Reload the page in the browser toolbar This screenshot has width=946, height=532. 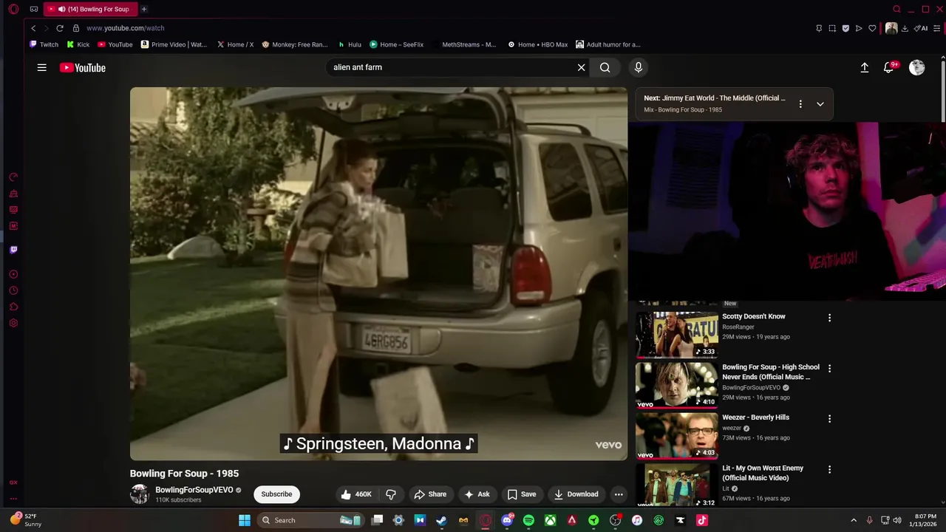60,28
